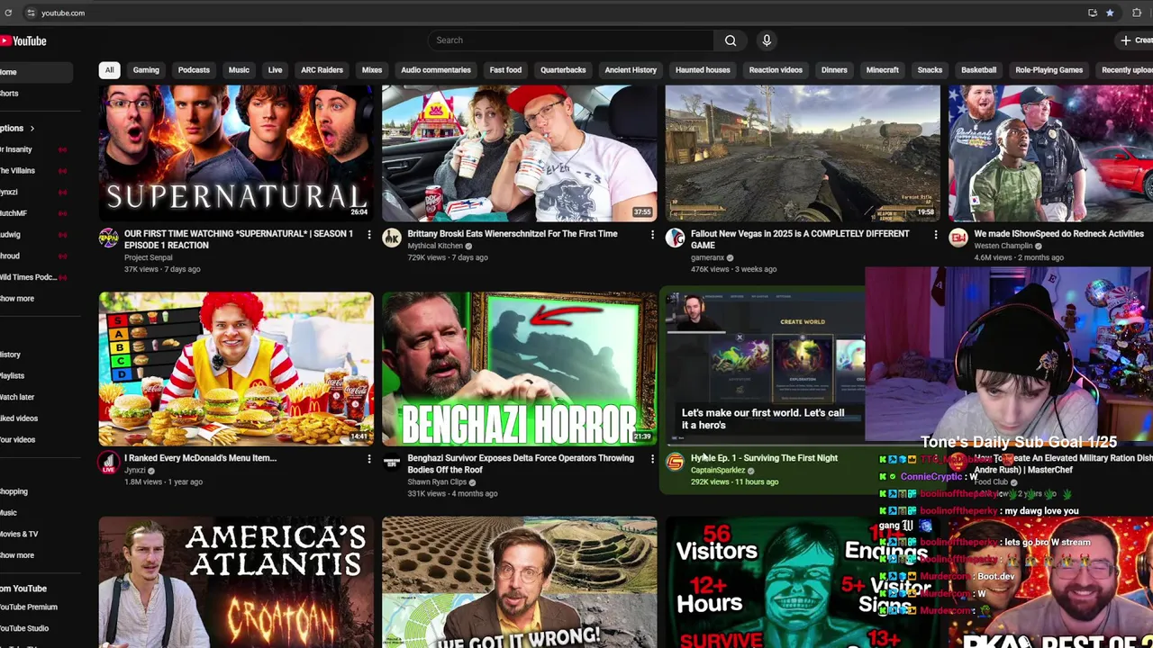Select the Haunted houses chip
This screenshot has height=648, width=1153.
(x=703, y=70)
